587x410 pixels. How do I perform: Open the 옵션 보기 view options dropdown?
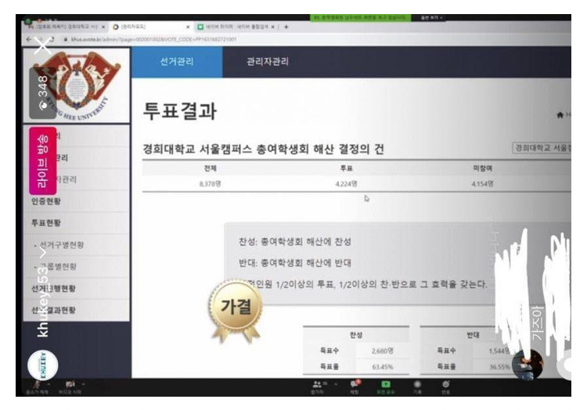click(431, 17)
